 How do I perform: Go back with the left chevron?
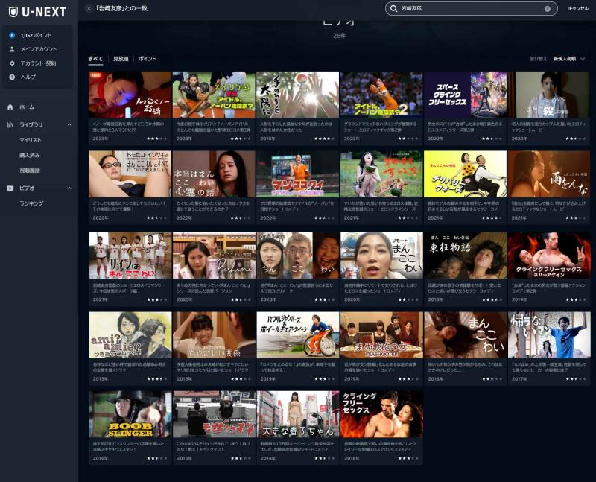point(89,8)
